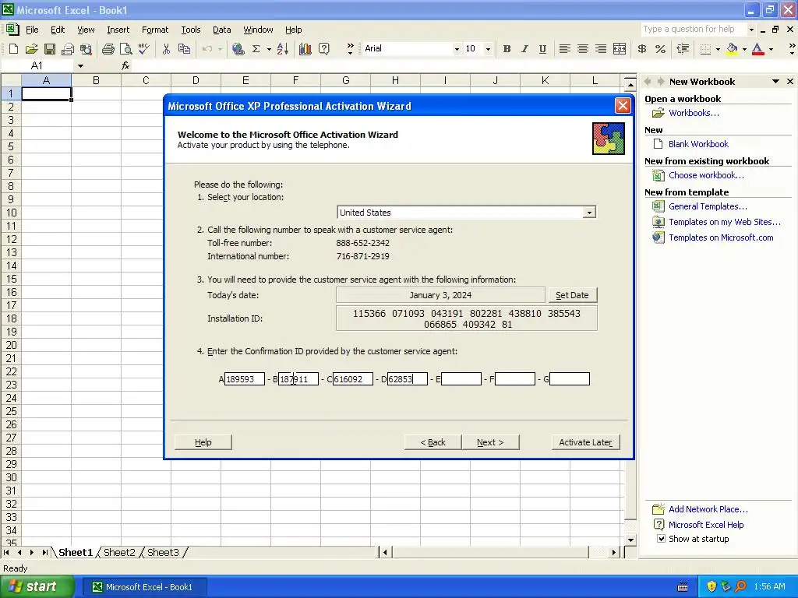Align text right in cell
Screen dimensions: 798x598
[601, 49]
